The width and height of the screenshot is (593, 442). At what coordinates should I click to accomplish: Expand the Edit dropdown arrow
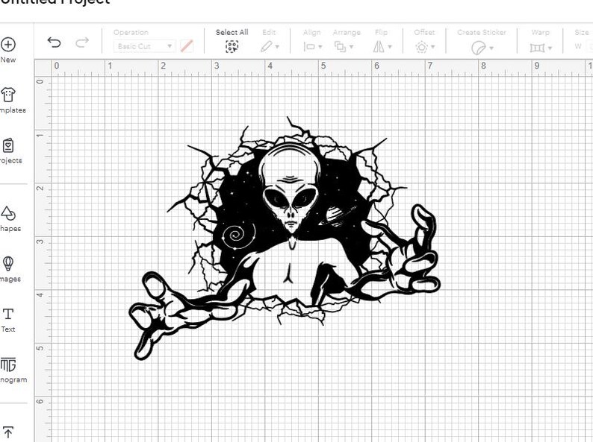coord(277,47)
